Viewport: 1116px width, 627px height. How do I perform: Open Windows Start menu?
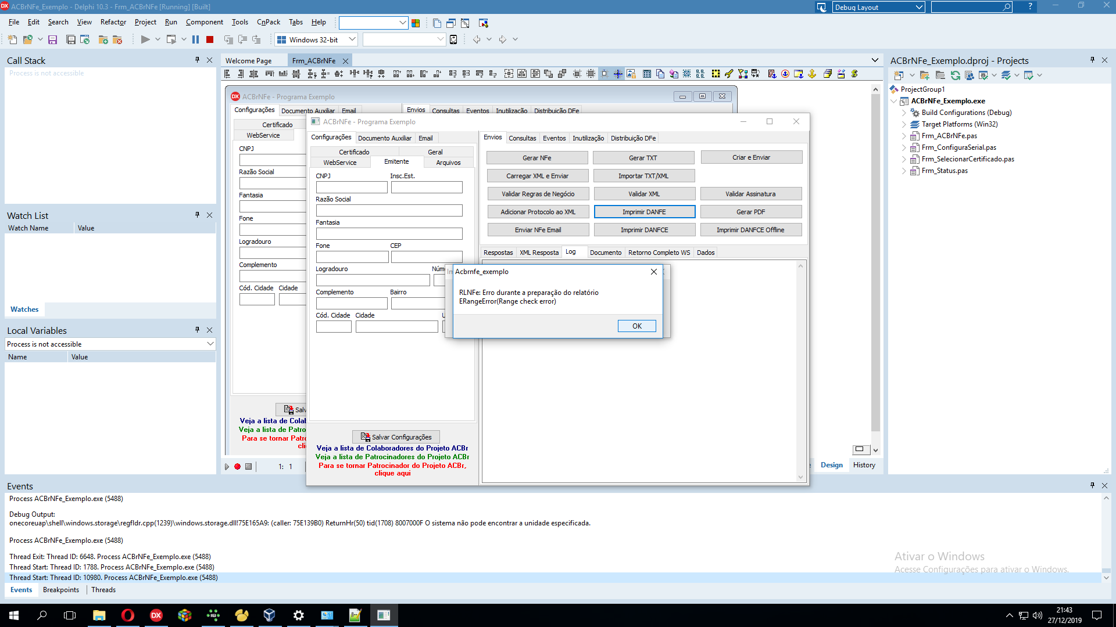[14, 615]
